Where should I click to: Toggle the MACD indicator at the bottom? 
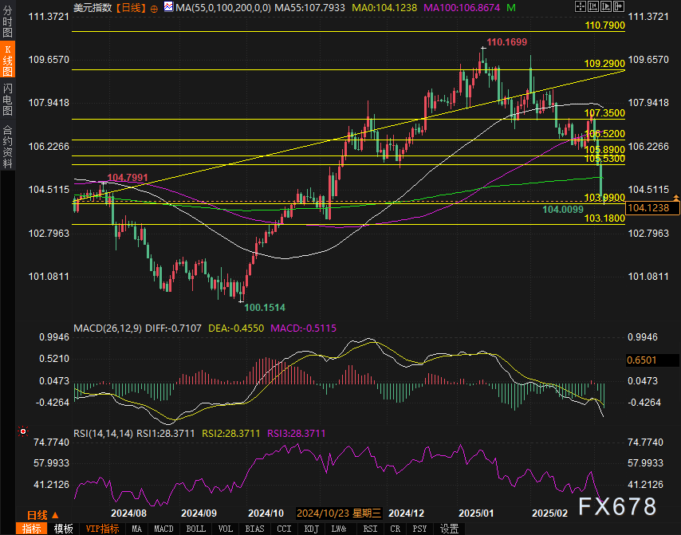pos(163,528)
